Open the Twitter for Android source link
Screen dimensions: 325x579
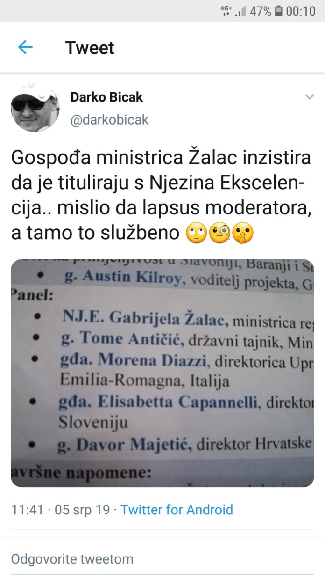click(x=177, y=509)
